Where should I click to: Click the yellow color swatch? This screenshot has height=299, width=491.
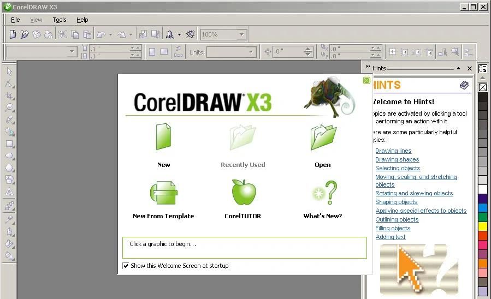click(483, 226)
